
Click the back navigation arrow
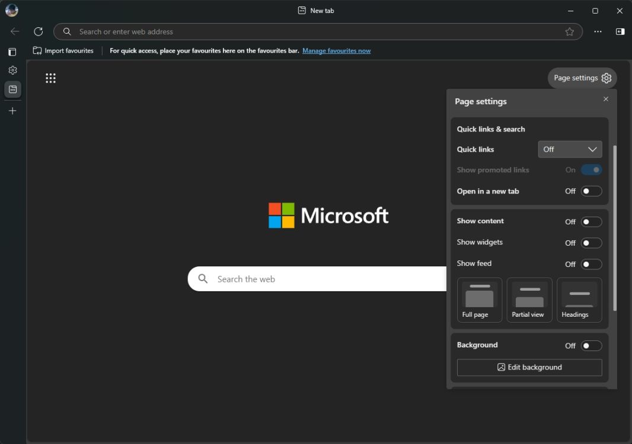click(14, 31)
